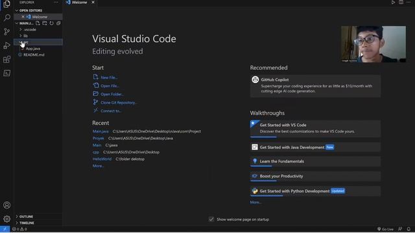
Task: Click the New File... link
Action: pyautogui.click(x=109, y=78)
